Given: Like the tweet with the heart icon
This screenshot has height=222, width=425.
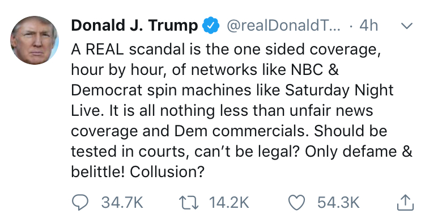Looking at the screenshot, I should point(296,203).
